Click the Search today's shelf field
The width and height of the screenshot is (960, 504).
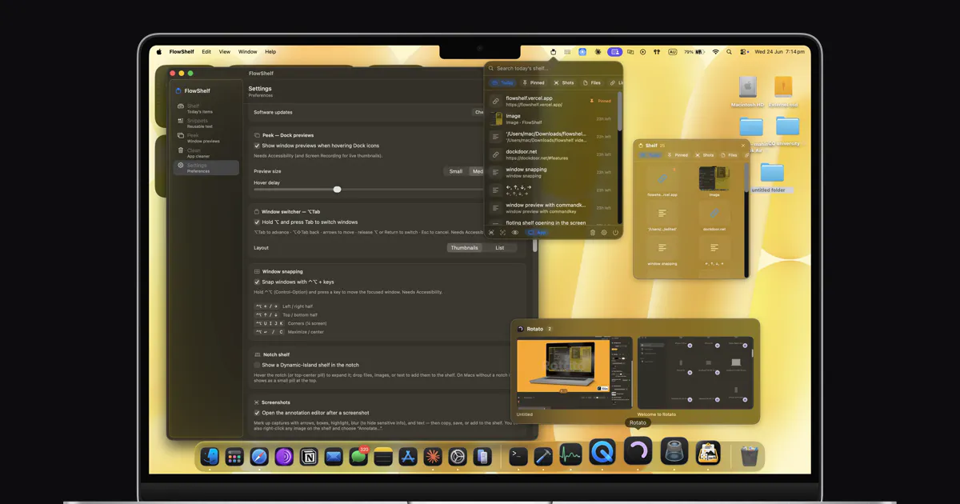pos(554,68)
